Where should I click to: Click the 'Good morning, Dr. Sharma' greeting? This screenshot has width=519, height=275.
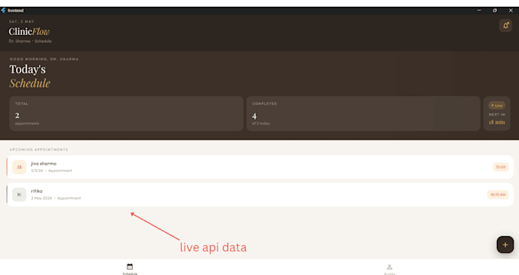pos(44,59)
